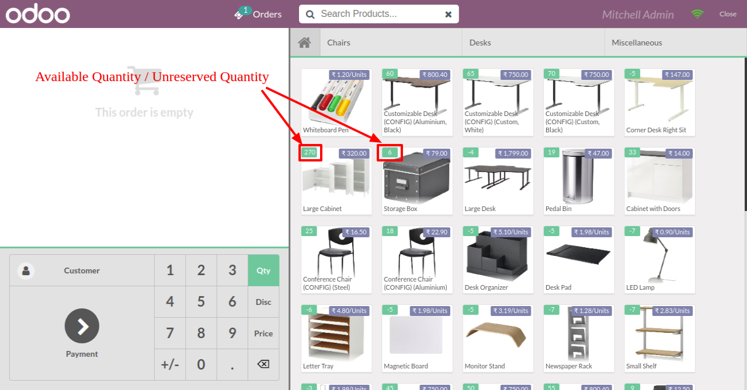Add Letter Tray to order
The image size is (747, 390).
point(336,338)
